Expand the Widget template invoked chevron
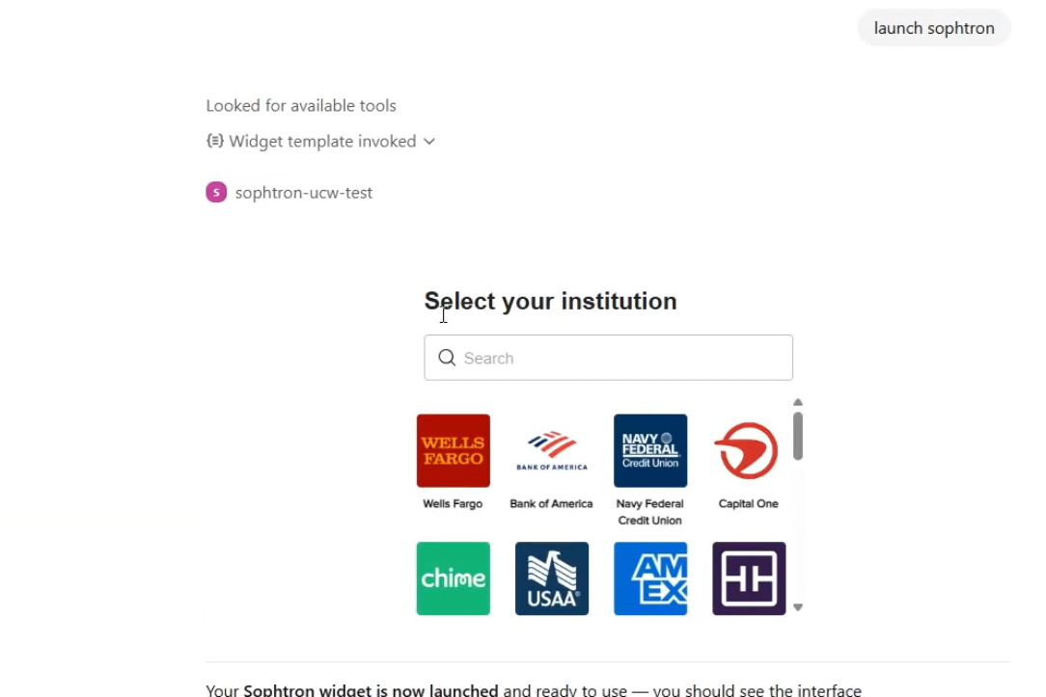1046x697 pixels. [429, 142]
